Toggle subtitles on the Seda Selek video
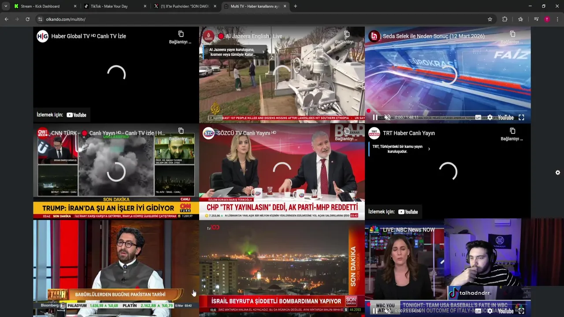 click(478, 118)
